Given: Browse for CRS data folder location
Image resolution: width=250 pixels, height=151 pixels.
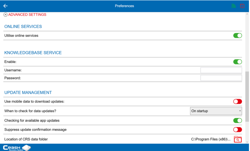Looking at the screenshot, I should pos(238,139).
